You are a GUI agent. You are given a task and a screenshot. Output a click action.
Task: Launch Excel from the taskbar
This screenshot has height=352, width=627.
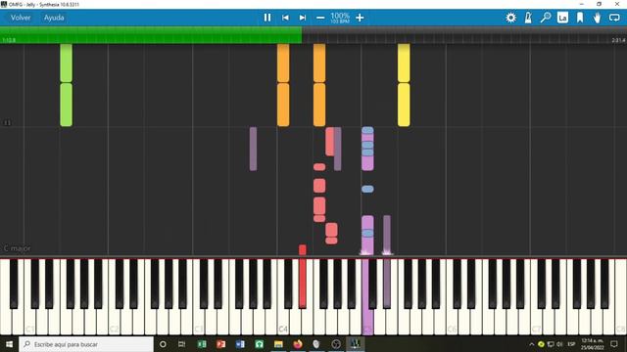point(202,344)
